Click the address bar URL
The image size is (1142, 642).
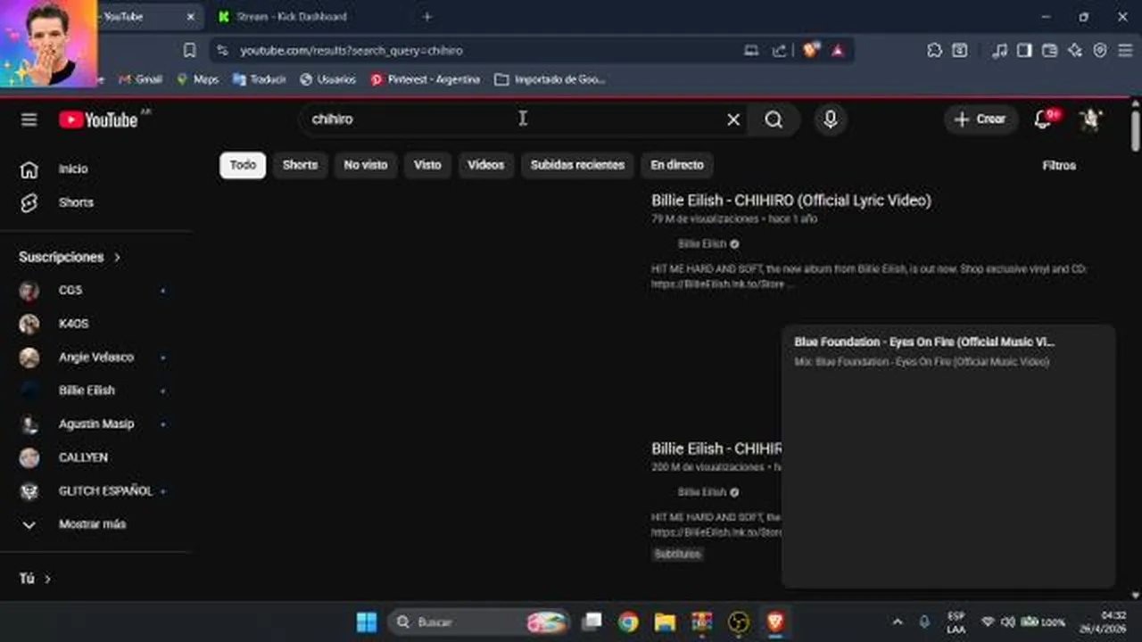(x=352, y=51)
